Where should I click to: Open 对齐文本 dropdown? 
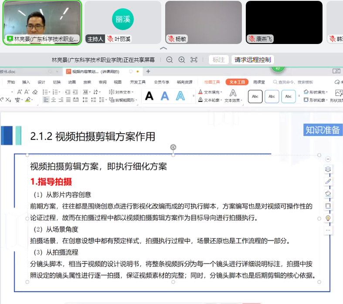[121, 92]
